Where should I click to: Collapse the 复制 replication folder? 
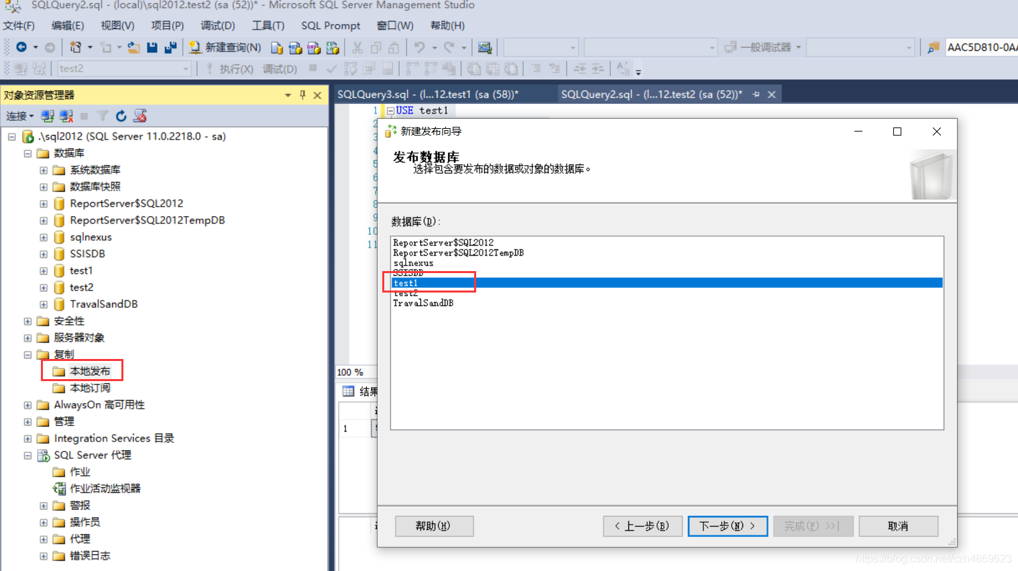click(27, 354)
